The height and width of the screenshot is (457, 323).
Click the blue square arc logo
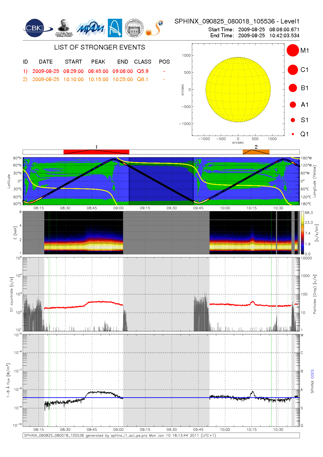click(115, 28)
